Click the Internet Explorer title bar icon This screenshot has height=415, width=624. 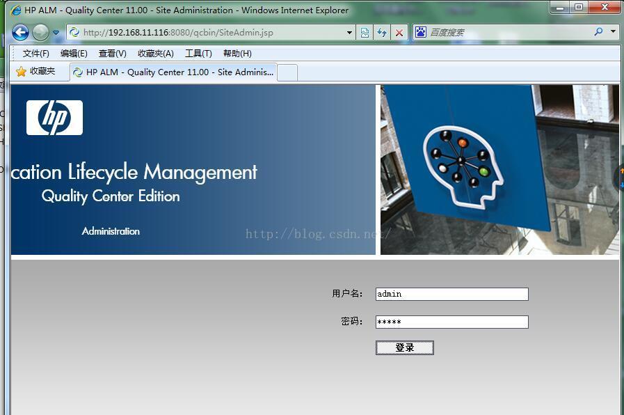click(16, 10)
